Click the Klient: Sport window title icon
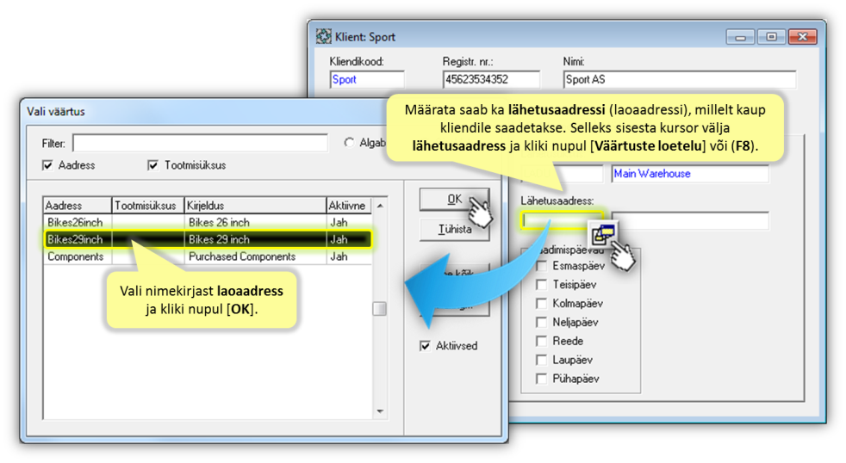This screenshot has height=463, width=846. 323,37
